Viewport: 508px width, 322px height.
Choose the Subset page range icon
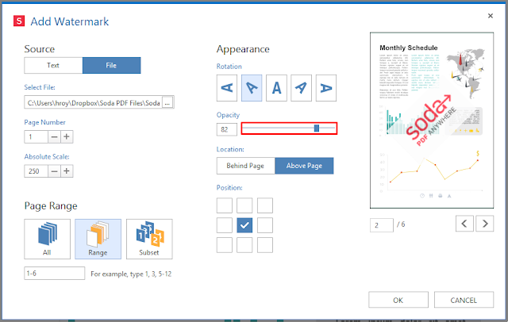[x=149, y=240]
